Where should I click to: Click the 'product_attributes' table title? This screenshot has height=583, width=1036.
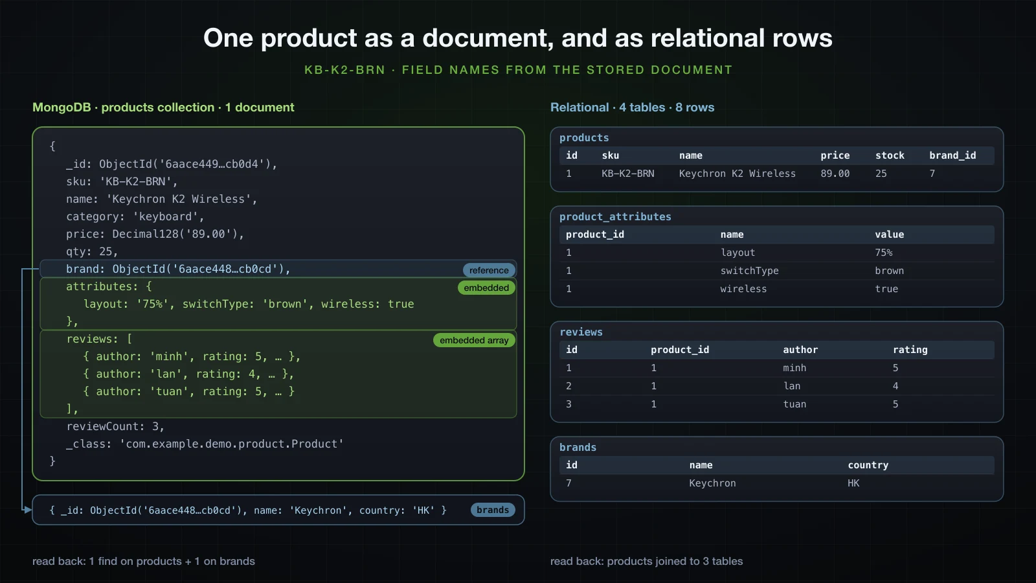[615, 217]
